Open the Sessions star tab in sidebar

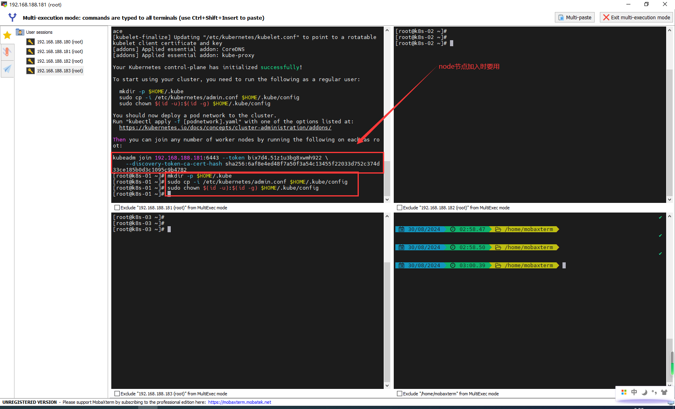(x=7, y=35)
